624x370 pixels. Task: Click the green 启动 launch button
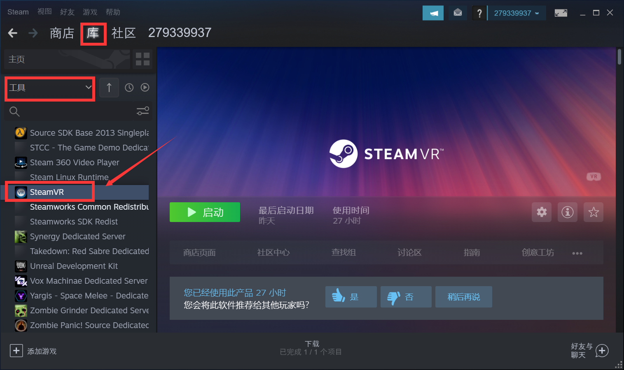click(205, 212)
